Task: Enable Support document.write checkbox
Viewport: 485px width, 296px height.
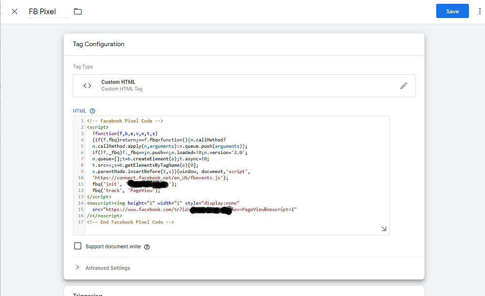Action: click(x=78, y=246)
